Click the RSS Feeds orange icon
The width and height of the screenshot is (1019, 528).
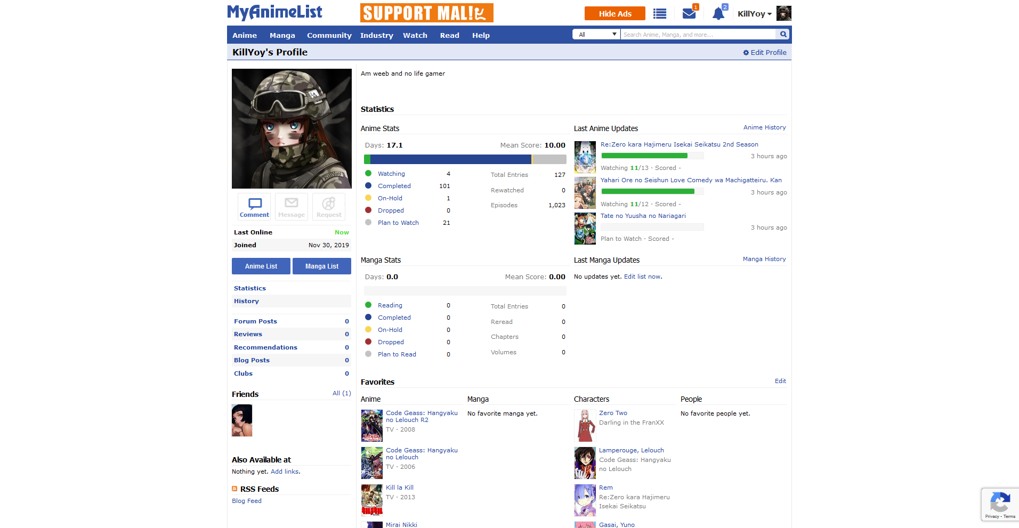pos(234,489)
